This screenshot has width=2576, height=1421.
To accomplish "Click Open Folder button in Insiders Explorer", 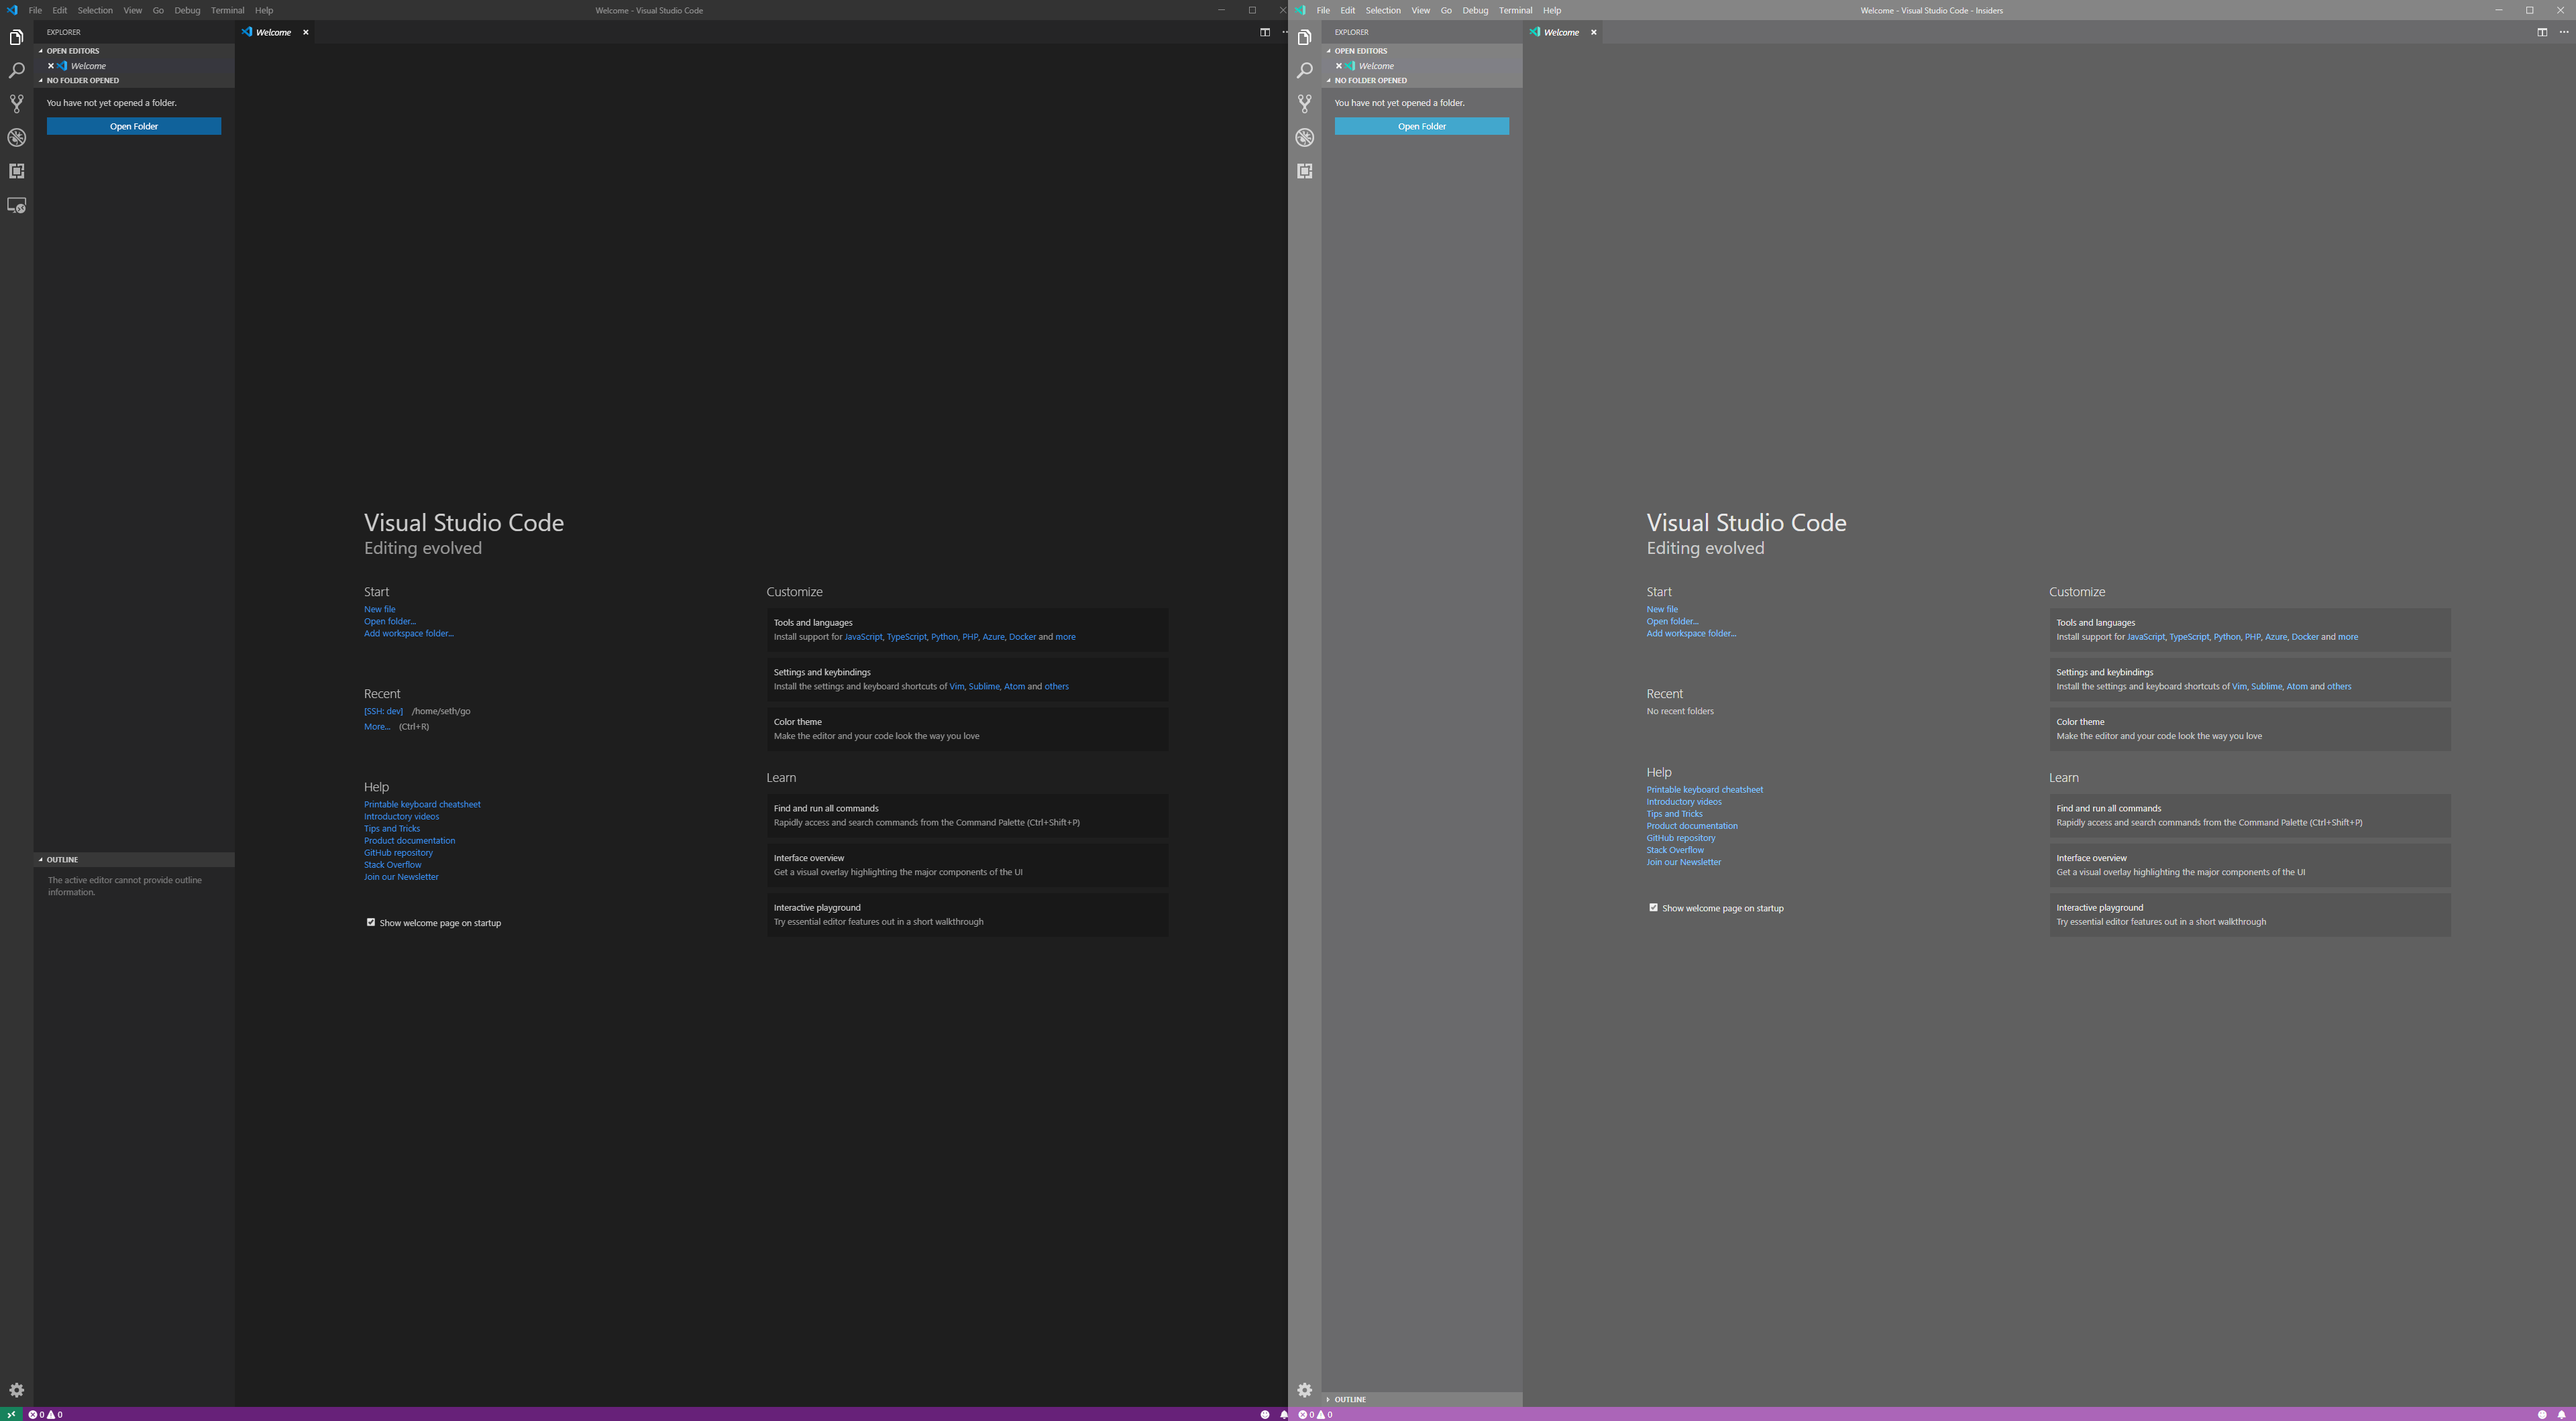I will tap(1422, 126).
